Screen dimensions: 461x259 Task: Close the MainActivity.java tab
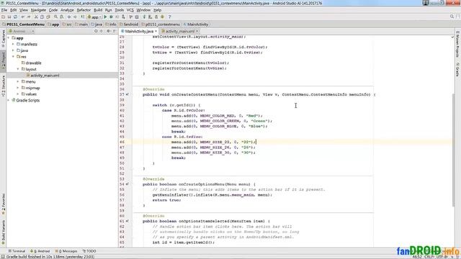156,31
